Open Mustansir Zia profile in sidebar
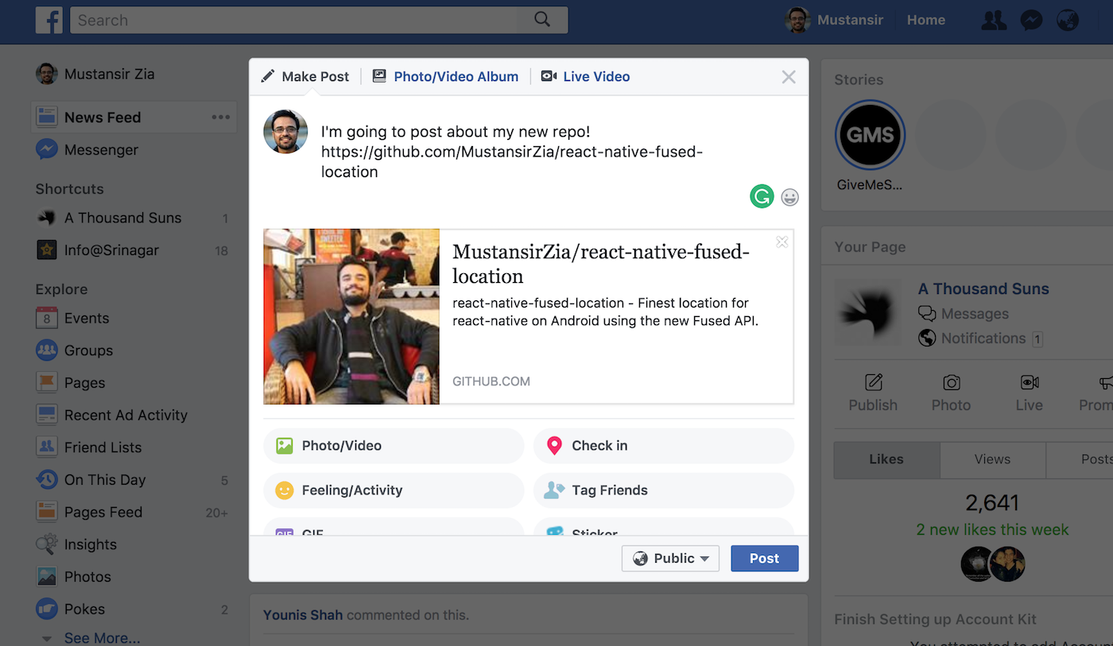 95,74
